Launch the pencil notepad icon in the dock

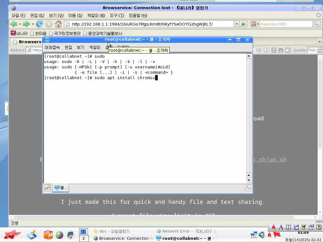pyautogui.click(x=32, y=235)
